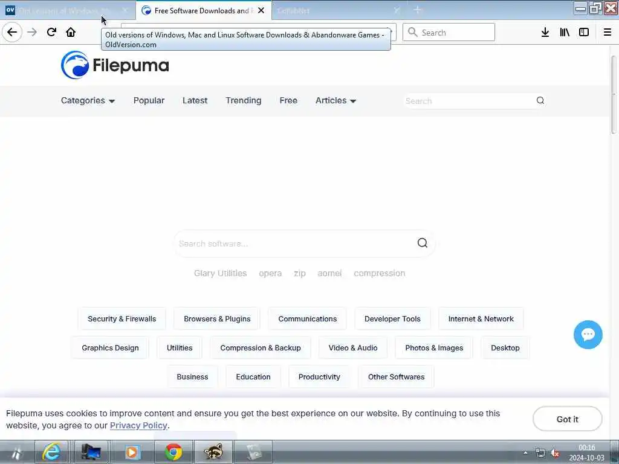Open the Desktop category
619x464 pixels.
coord(505,348)
